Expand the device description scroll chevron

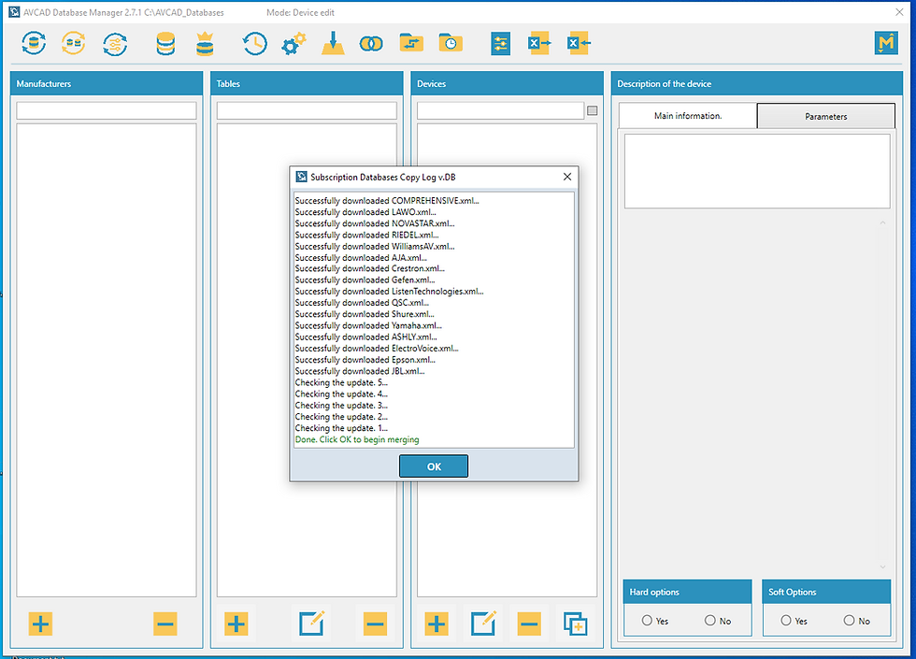881,566
